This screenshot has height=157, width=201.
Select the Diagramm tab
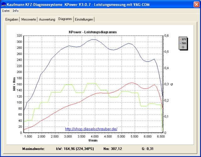pos(65,19)
